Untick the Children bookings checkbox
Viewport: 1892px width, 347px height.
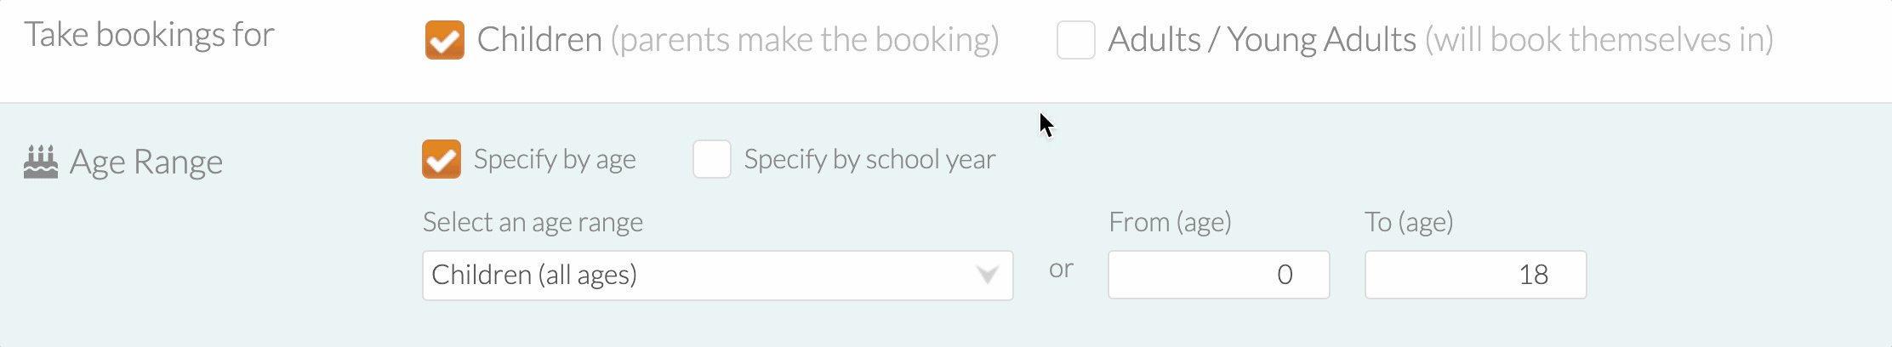click(x=445, y=40)
